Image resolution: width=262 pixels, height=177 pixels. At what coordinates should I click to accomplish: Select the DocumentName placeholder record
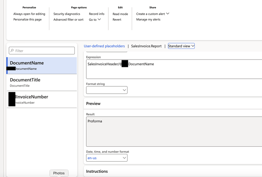tap(42, 65)
